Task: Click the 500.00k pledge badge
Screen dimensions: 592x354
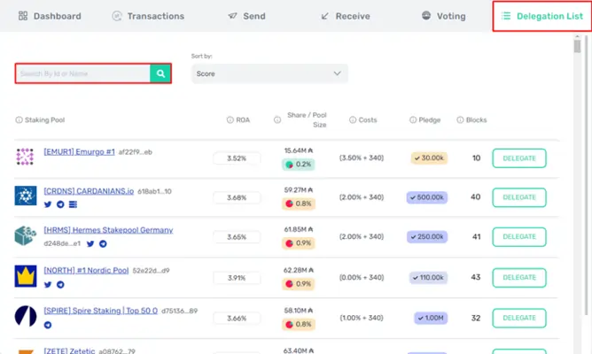Action: click(x=427, y=197)
